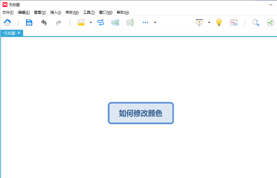Open the 编辑(E) menu
This screenshot has width=277, height=178.
click(24, 13)
